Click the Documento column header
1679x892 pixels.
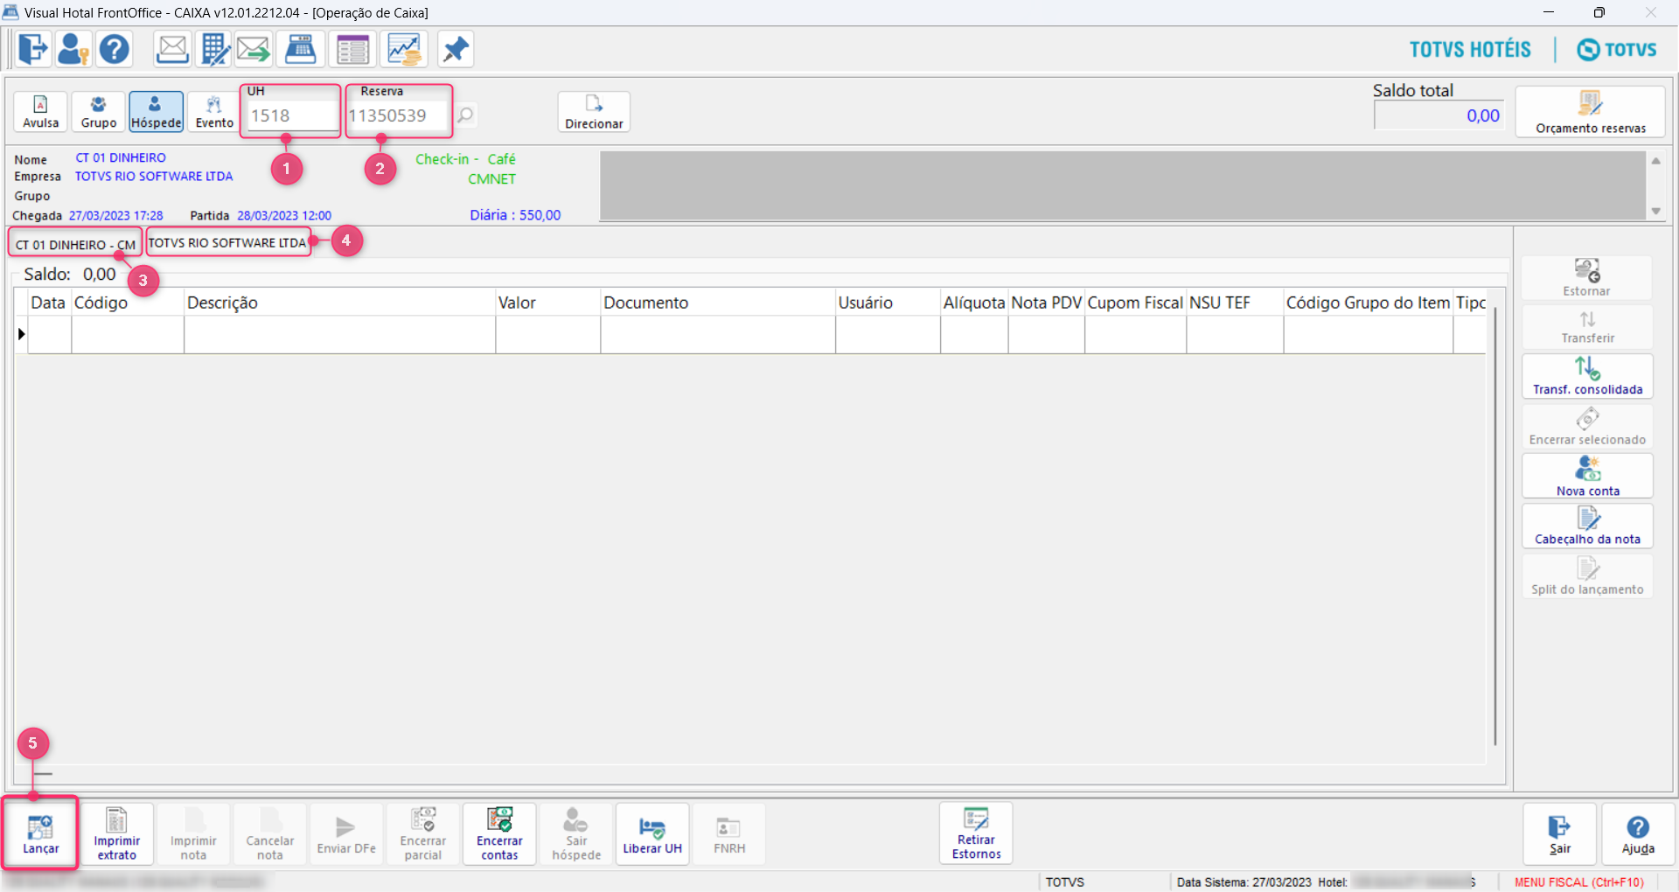pos(718,303)
